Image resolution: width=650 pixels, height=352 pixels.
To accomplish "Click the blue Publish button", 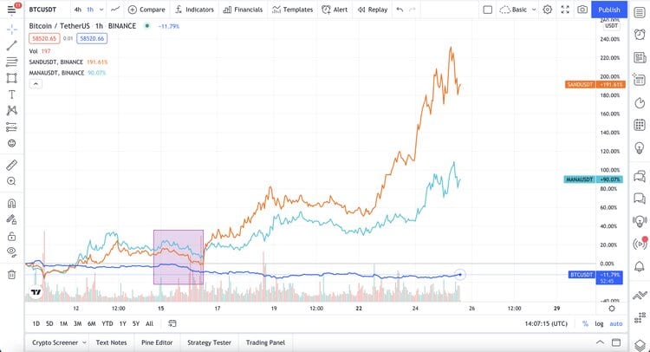I will coord(609,10).
